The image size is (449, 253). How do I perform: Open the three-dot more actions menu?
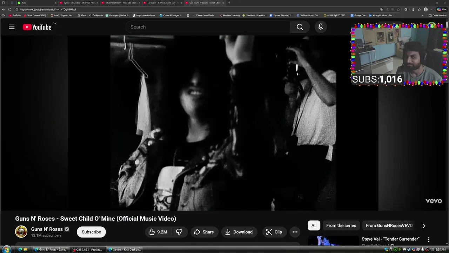click(x=295, y=232)
